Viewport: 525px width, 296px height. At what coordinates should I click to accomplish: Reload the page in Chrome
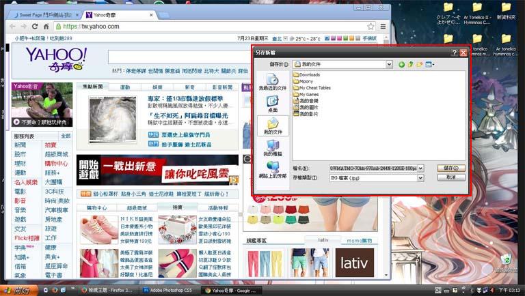click(35, 27)
